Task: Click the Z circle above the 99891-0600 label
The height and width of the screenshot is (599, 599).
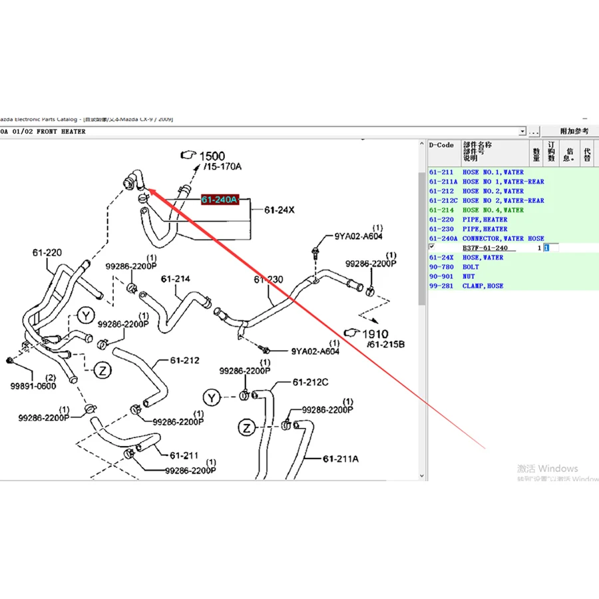Action: (102, 370)
